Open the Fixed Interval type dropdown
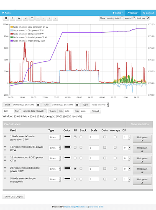This screenshot has height=210, width=156. pyautogui.click(x=100, y=105)
